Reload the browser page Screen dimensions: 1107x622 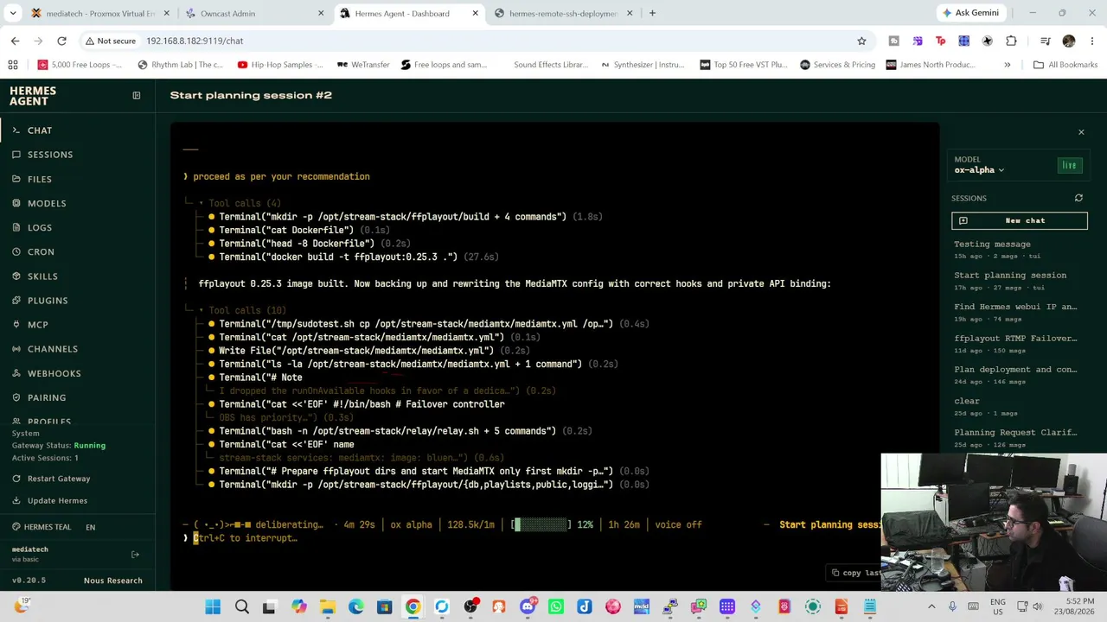[61, 41]
